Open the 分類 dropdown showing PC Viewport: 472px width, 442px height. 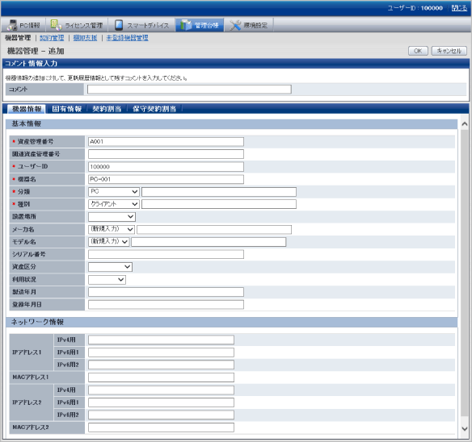click(x=113, y=192)
